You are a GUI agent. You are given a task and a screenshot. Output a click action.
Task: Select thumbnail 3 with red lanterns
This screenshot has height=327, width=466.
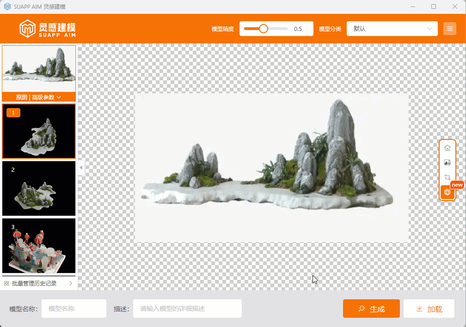[x=39, y=246]
